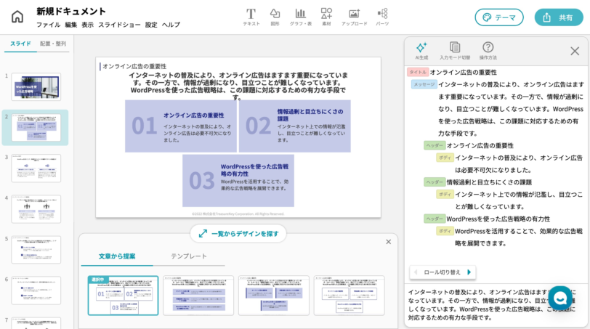Open the 編集 menu
The width and height of the screenshot is (590, 329).
(x=70, y=25)
